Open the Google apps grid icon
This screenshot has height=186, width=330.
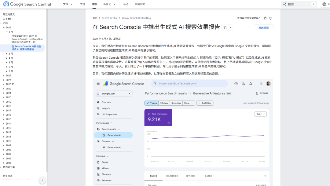pyautogui.click(x=261, y=83)
